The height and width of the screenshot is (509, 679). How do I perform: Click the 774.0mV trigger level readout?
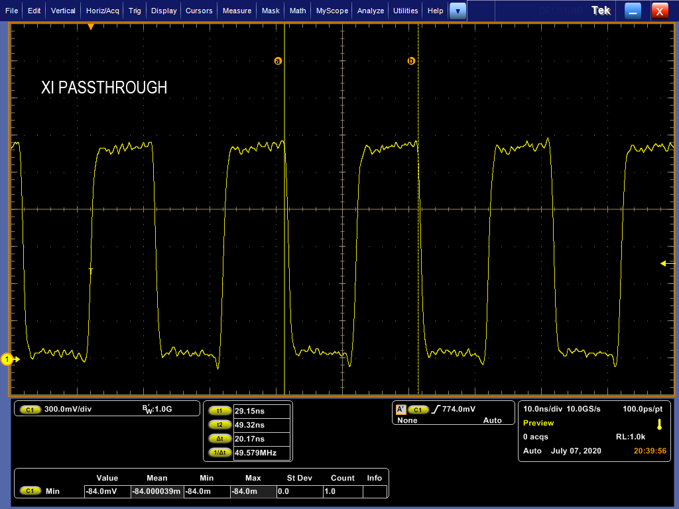[x=459, y=409]
